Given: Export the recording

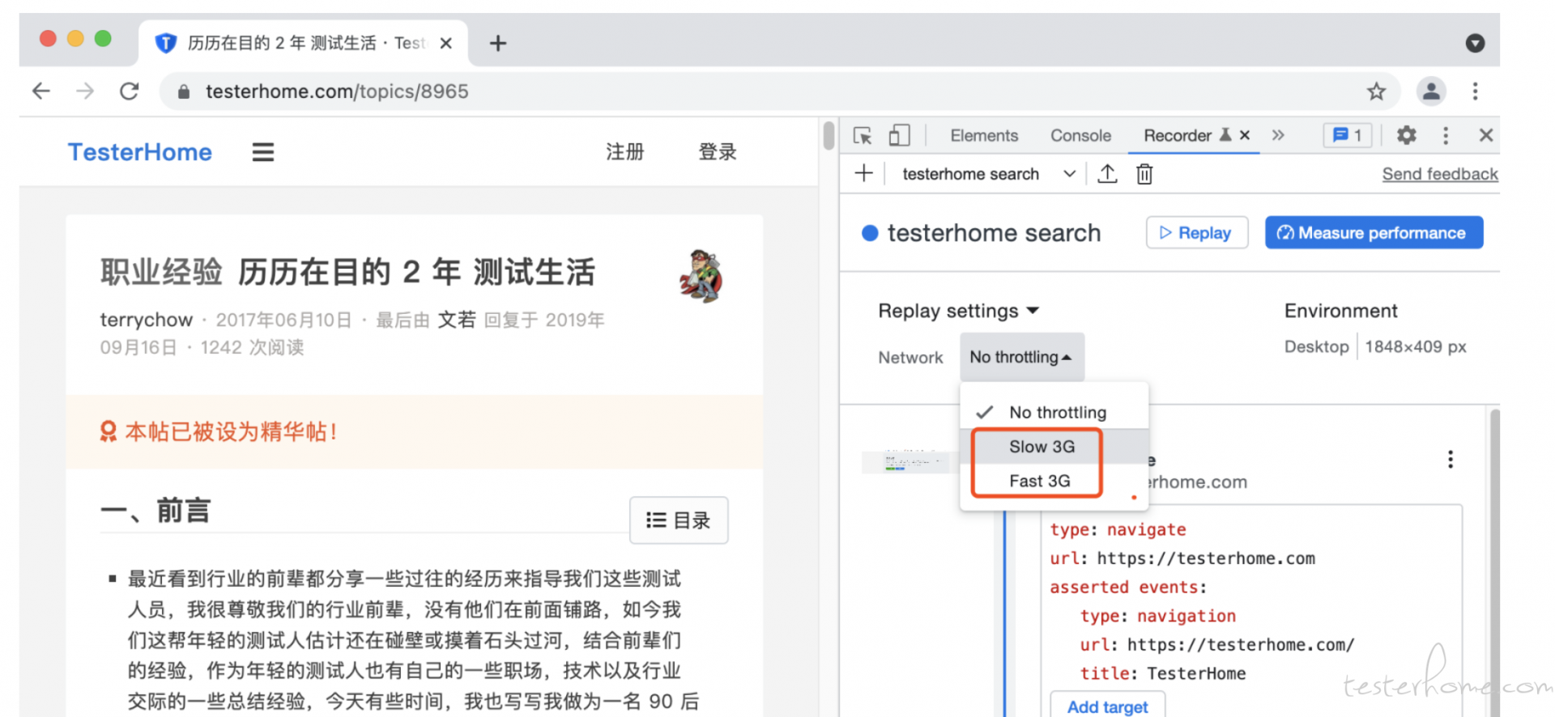Looking at the screenshot, I should click(1107, 173).
